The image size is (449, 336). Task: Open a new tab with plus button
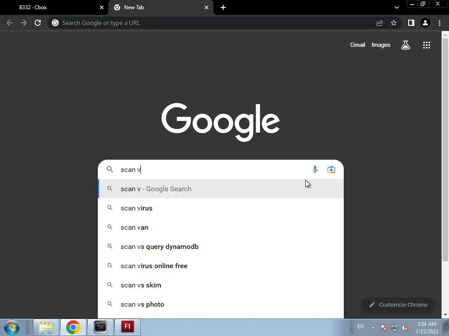(x=223, y=7)
